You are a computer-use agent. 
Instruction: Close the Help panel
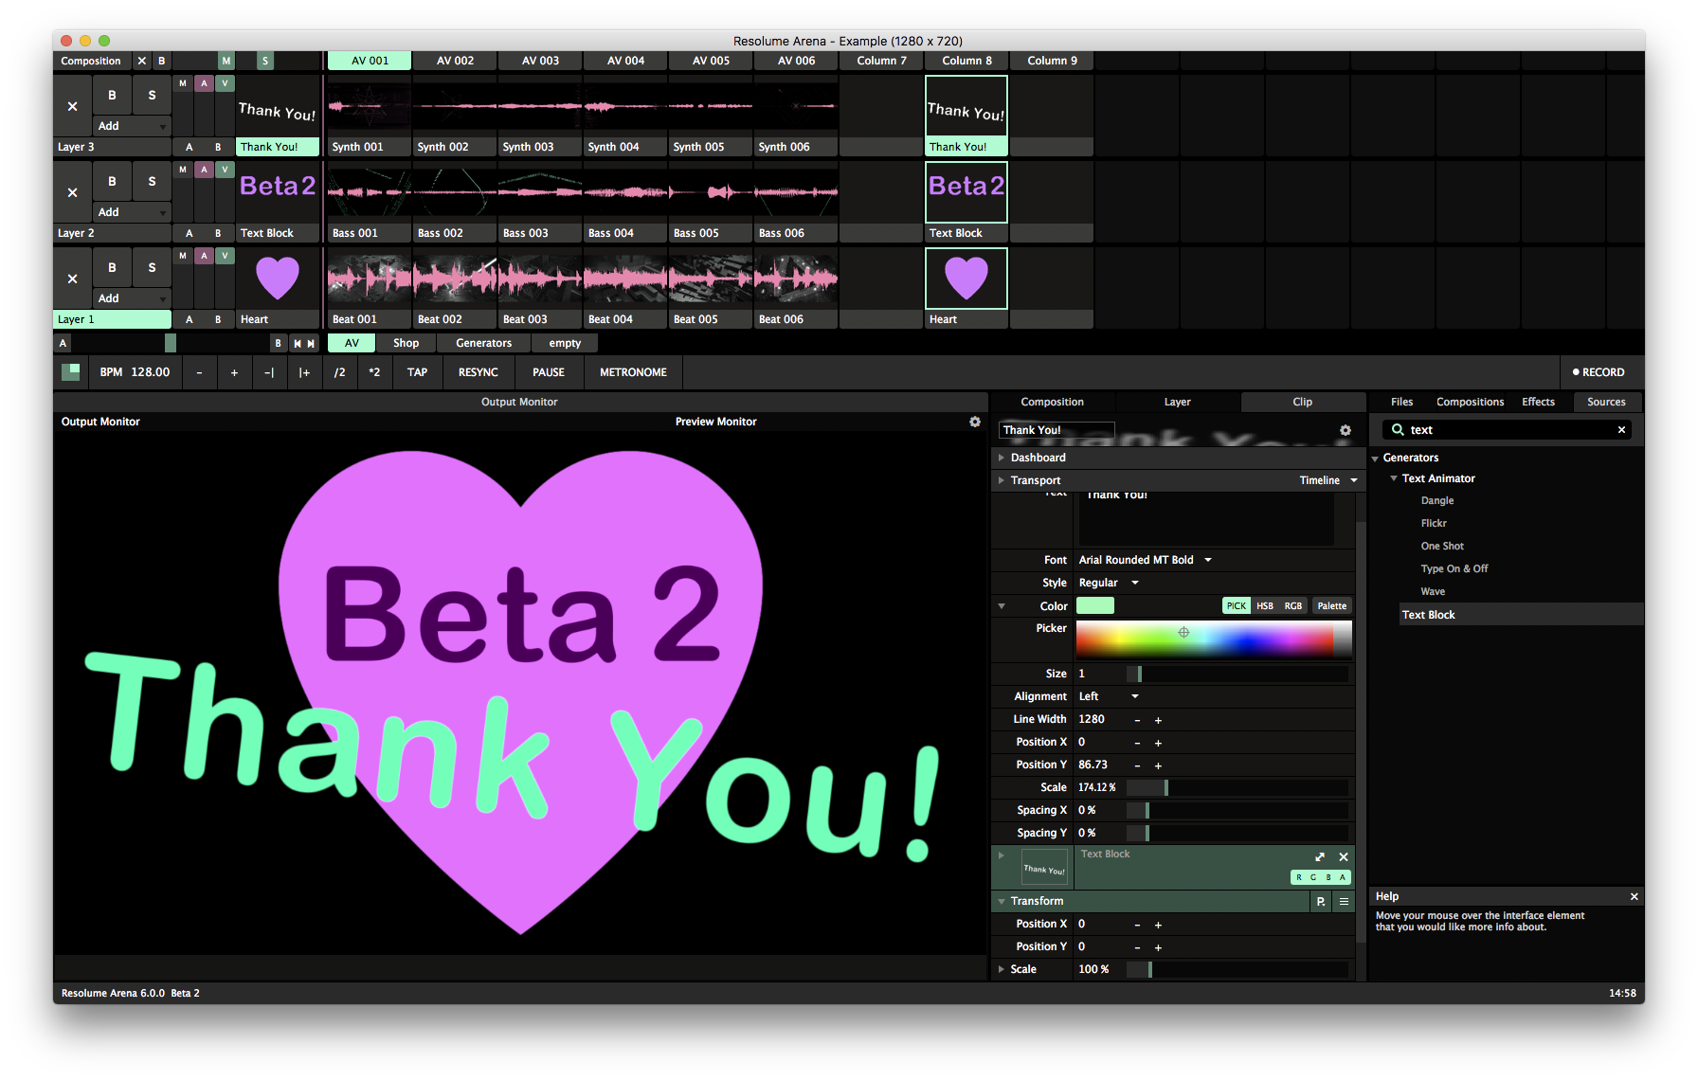coord(1634,896)
